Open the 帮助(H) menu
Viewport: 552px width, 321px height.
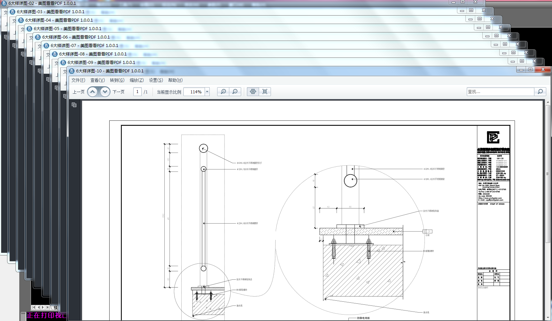coord(175,80)
